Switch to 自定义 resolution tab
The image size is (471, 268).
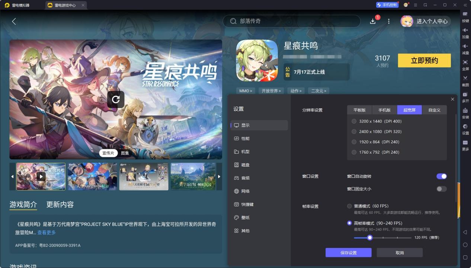coord(435,110)
